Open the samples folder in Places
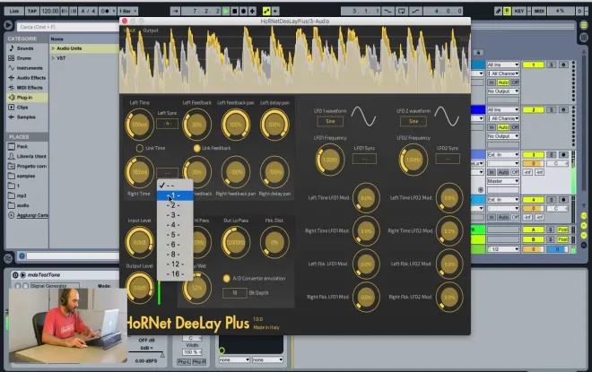The width and height of the screenshot is (592, 372). (x=27, y=176)
